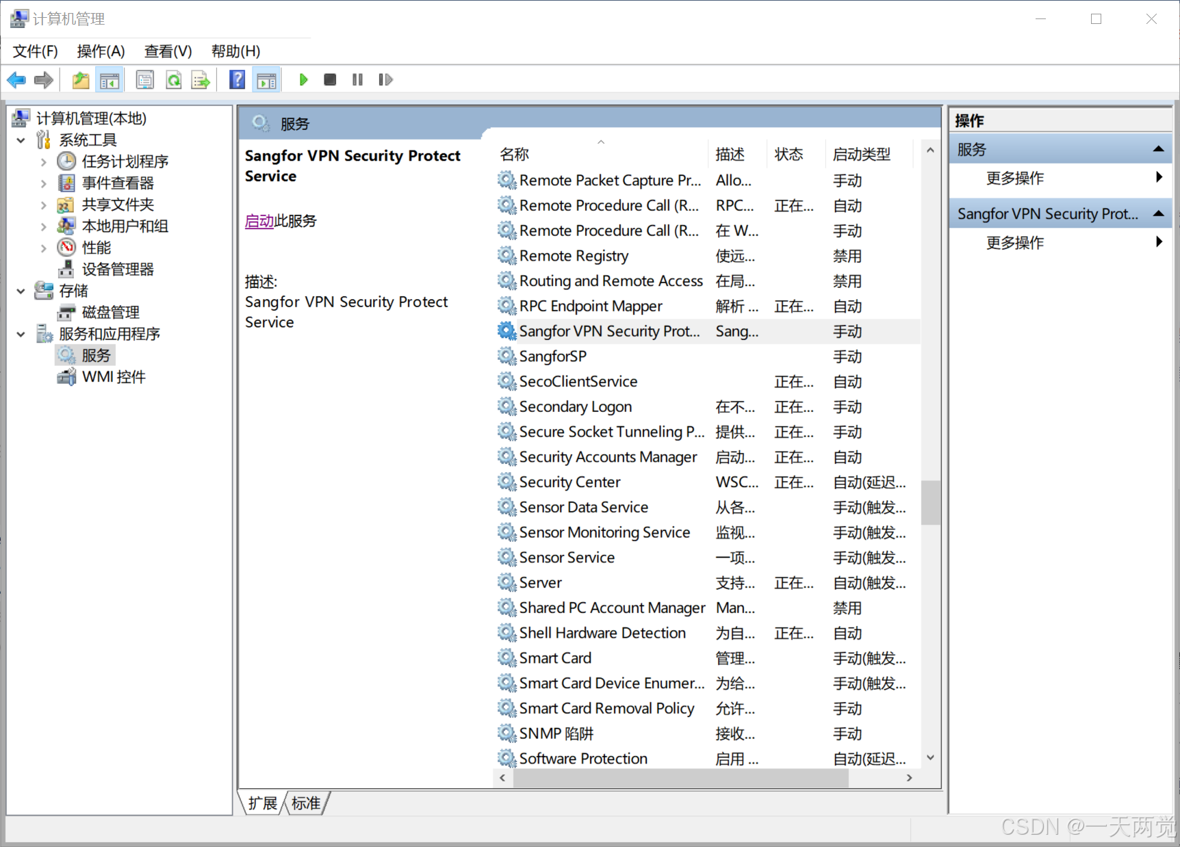The image size is (1180, 847).
Task: Select 本地用户和组 in the tree
Action: 125,226
